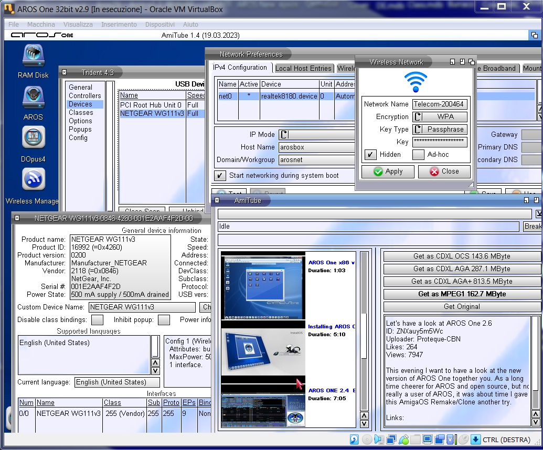Open the Wireless Manager desktop icon
This screenshot has width=543, height=450.
[33, 180]
